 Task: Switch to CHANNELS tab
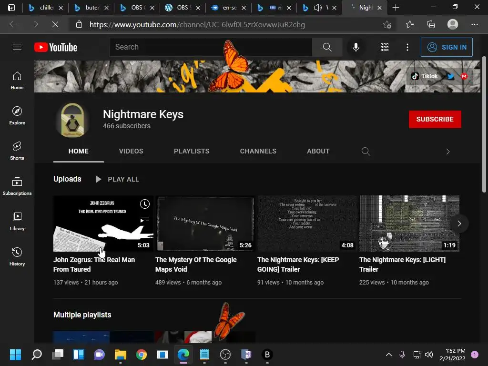258,151
